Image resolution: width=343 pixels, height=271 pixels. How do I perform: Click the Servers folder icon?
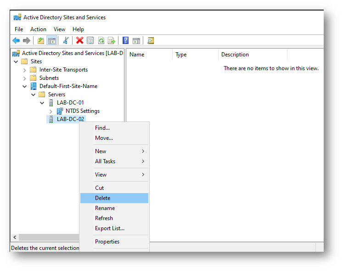42,94
